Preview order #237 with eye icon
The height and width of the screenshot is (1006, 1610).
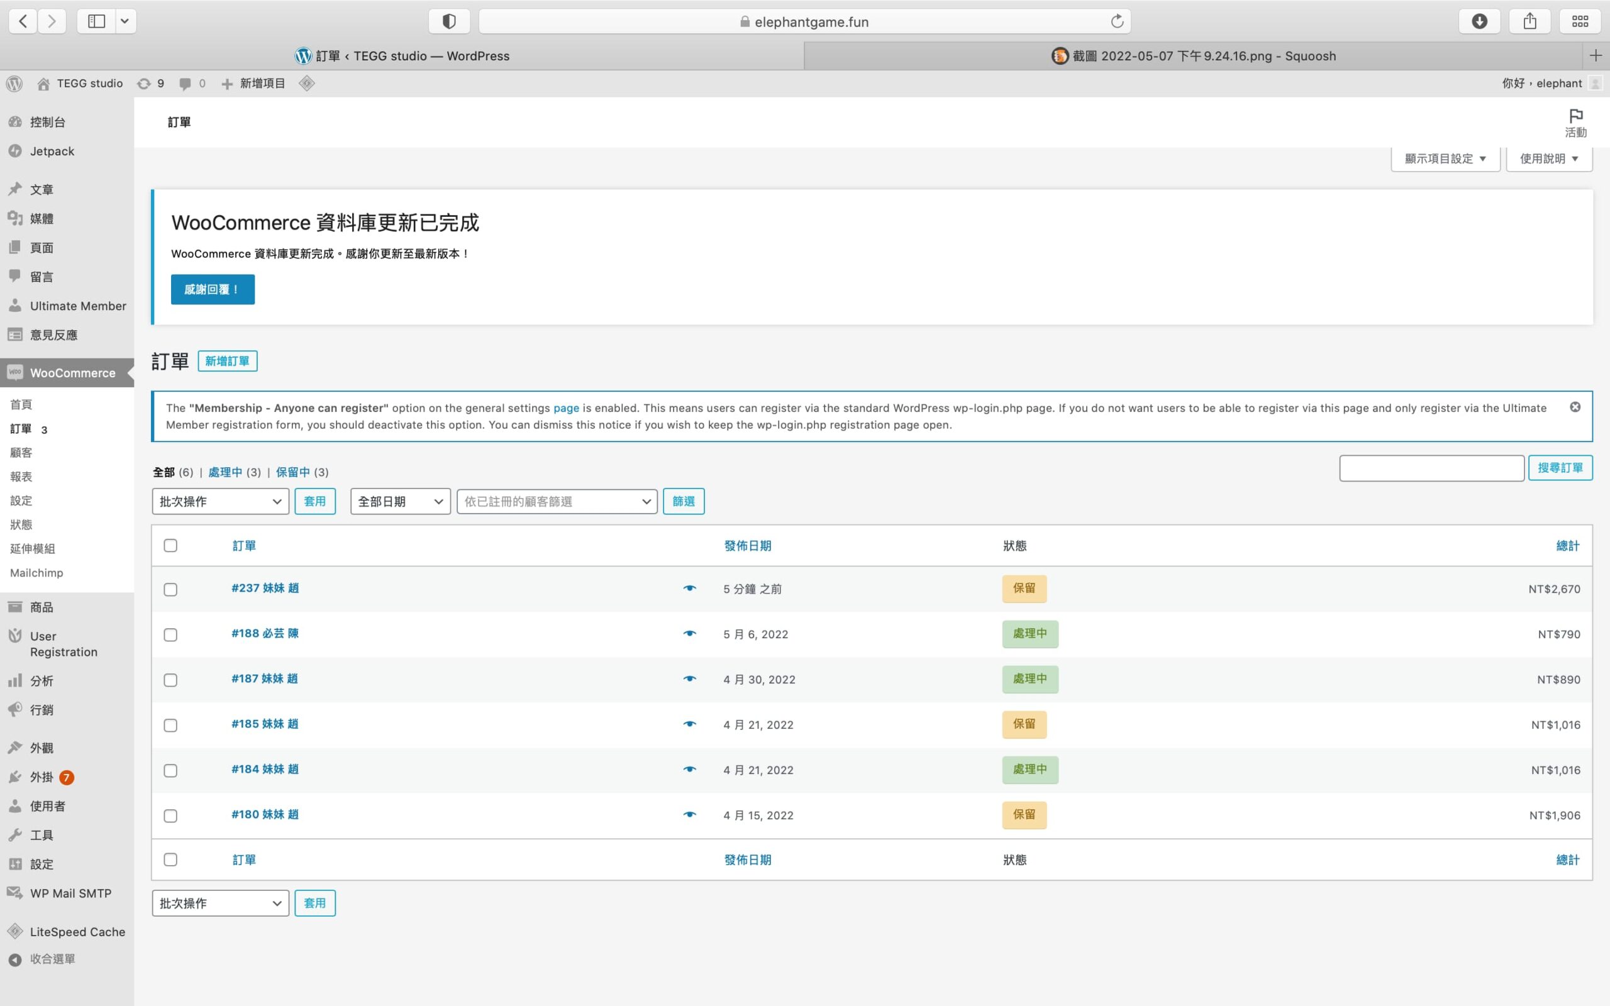[689, 588]
